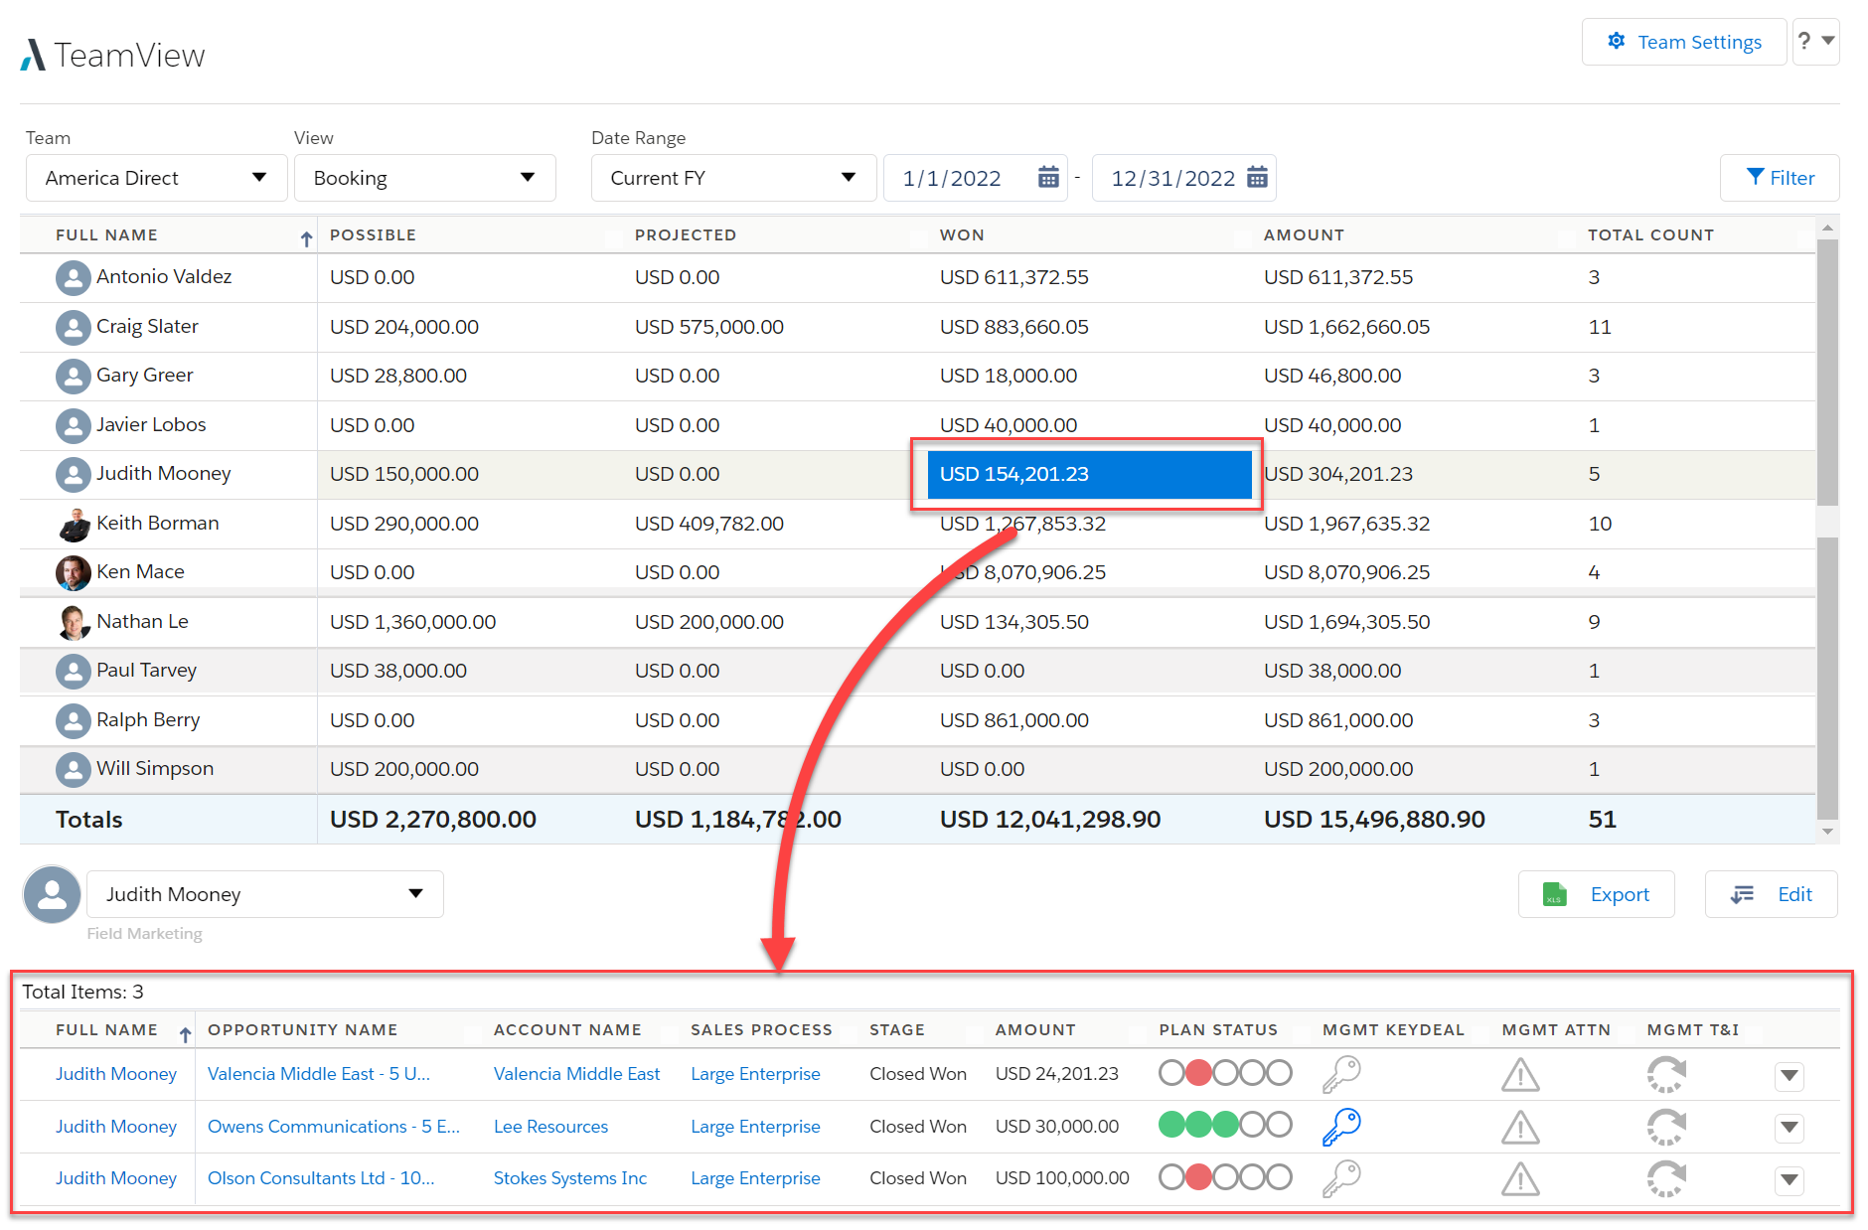Click the Team Settings button label
1868x1230 pixels.
(x=1699, y=42)
